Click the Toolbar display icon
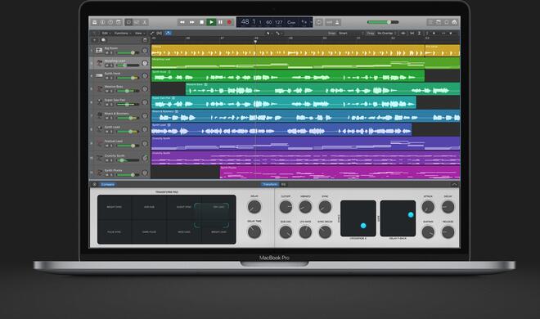The image size is (540, 319). [x=118, y=22]
